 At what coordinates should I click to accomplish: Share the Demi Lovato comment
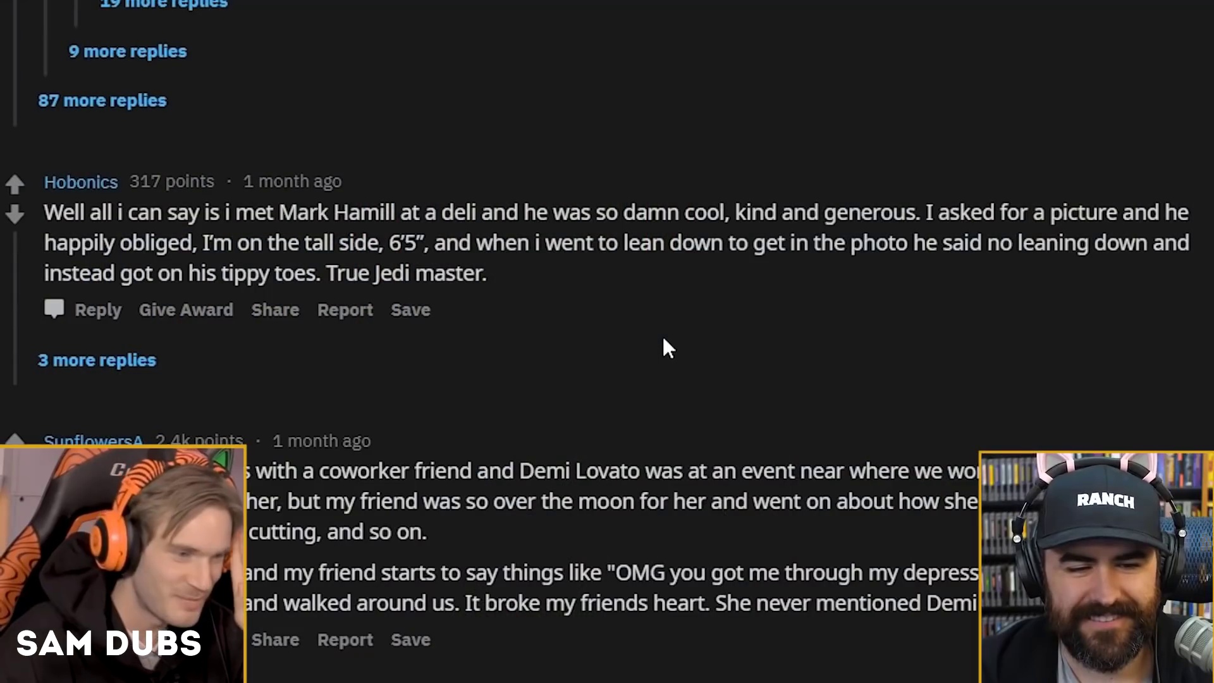point(275,640)
